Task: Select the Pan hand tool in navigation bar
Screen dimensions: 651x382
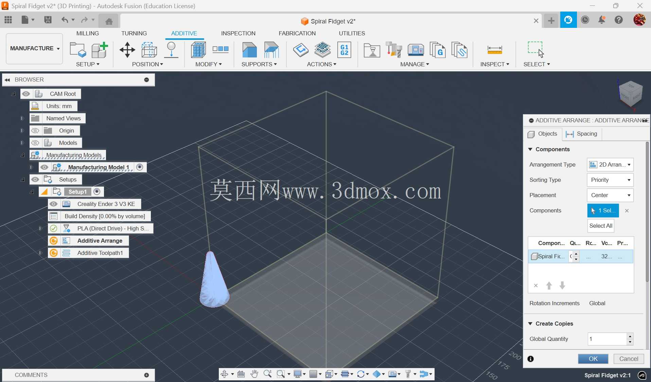Action: tap(254, 374)
